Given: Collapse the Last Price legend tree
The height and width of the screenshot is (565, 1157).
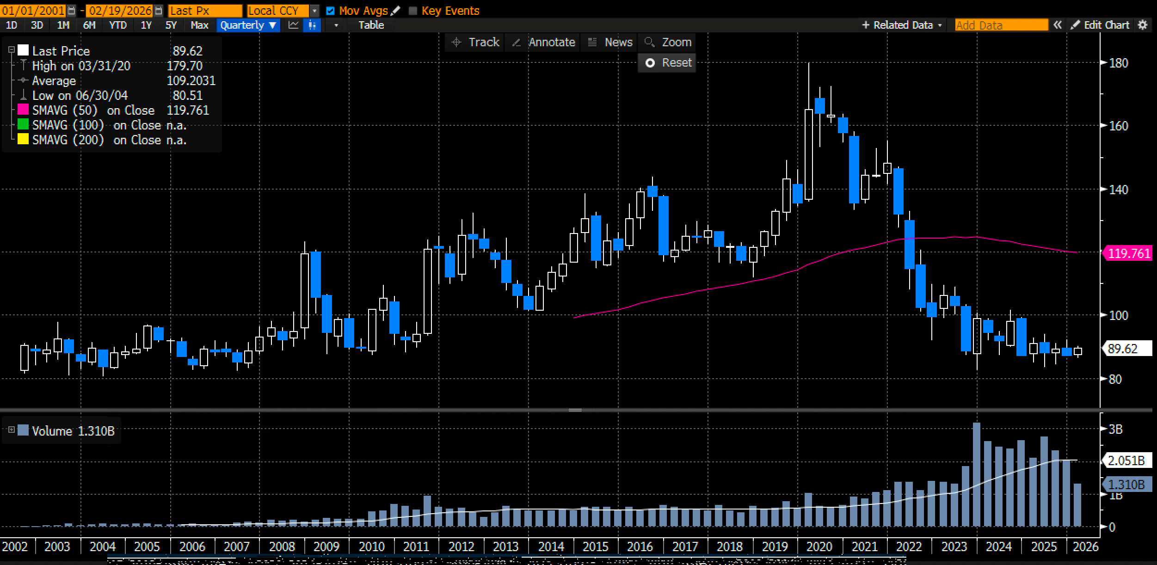Looking at the screenshot, I should [x=12, y=50].
